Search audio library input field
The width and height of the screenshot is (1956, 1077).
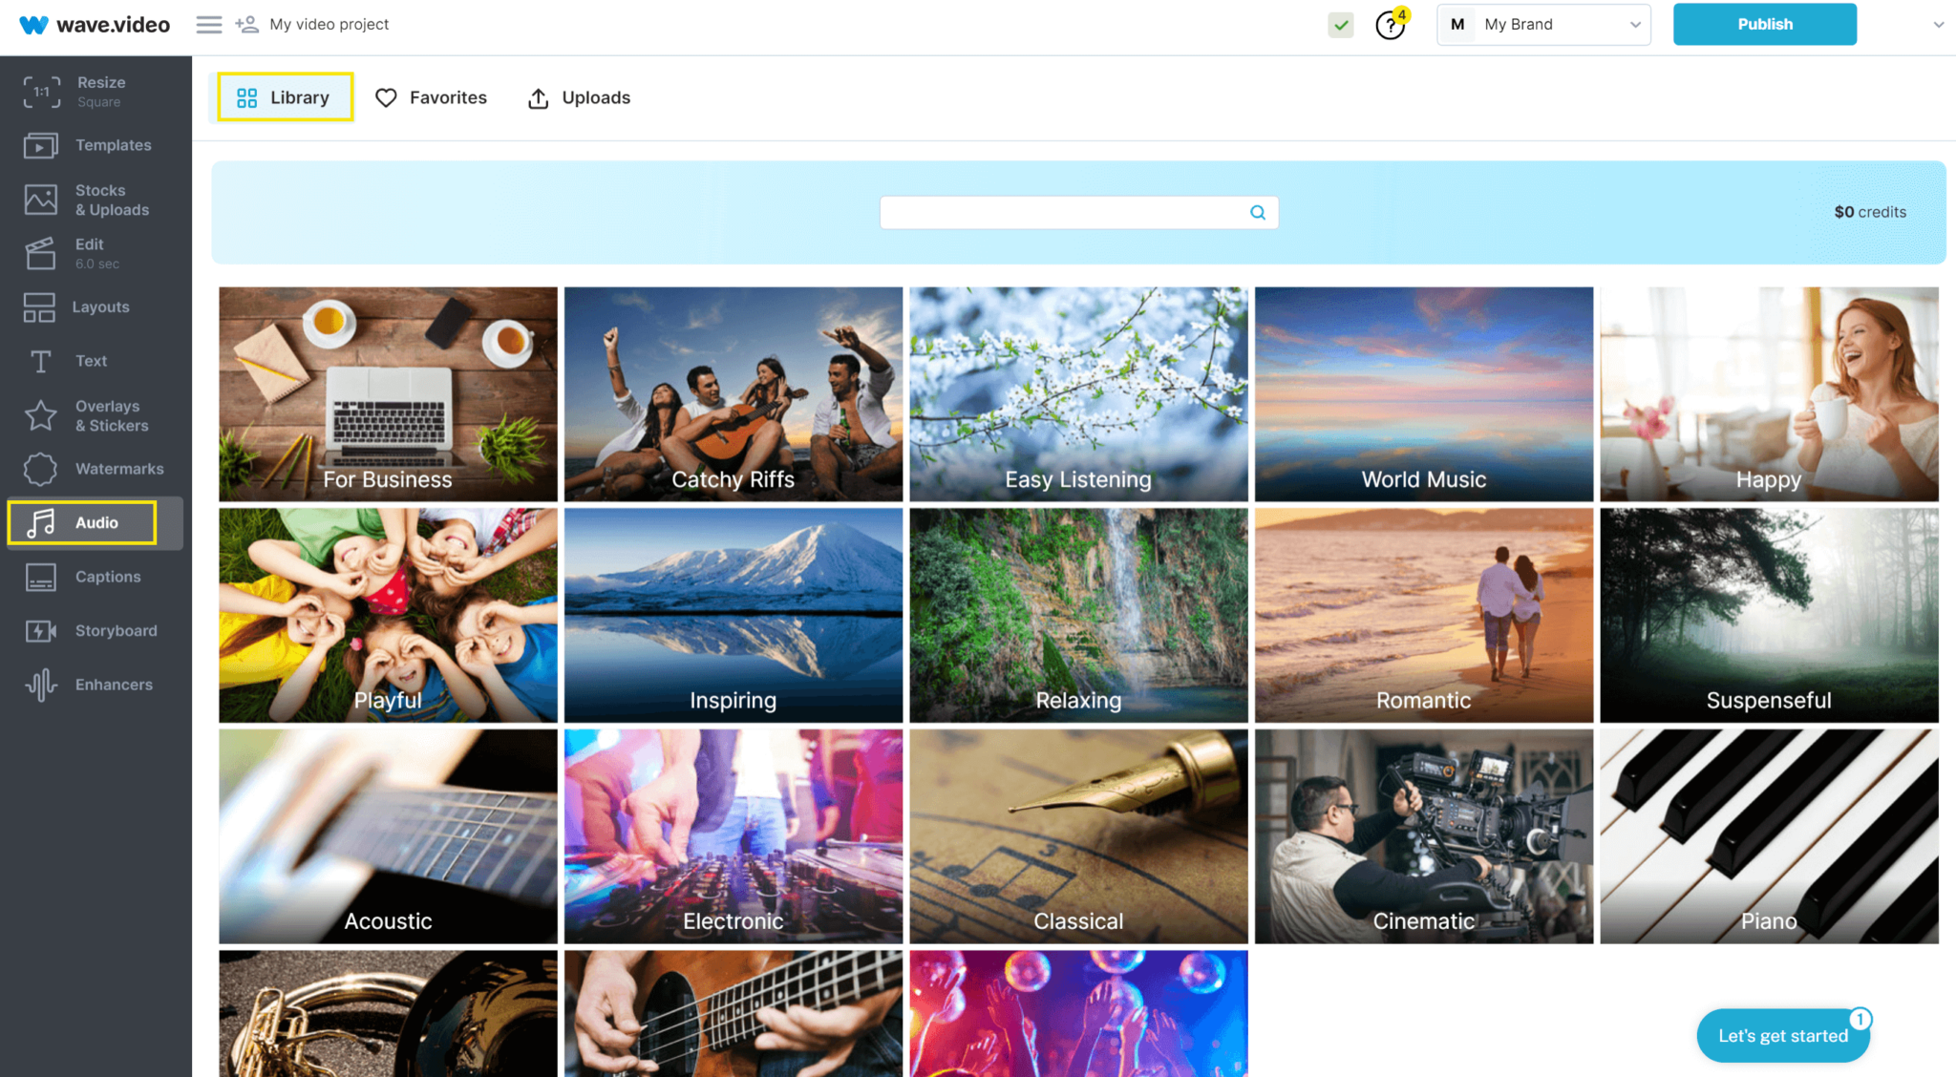coord(1076,211)
